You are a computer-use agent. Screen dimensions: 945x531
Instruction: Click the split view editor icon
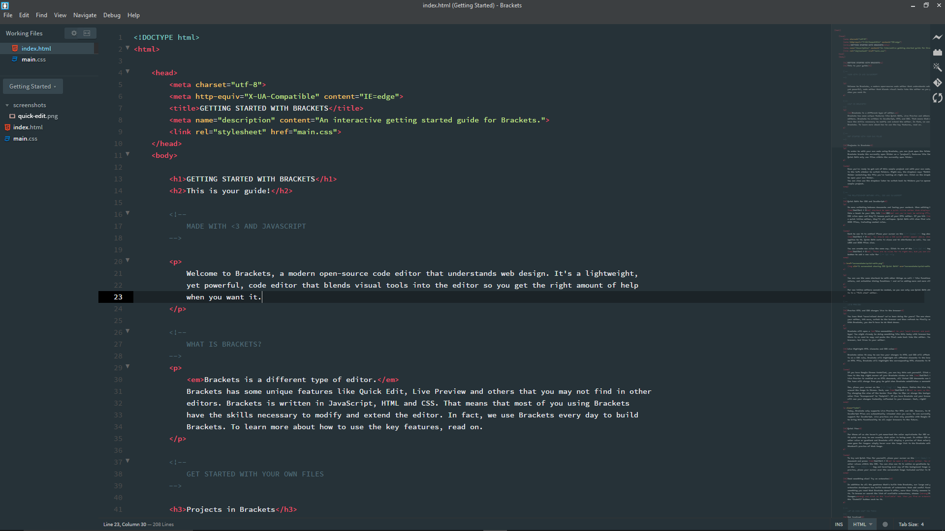[87, 33]
